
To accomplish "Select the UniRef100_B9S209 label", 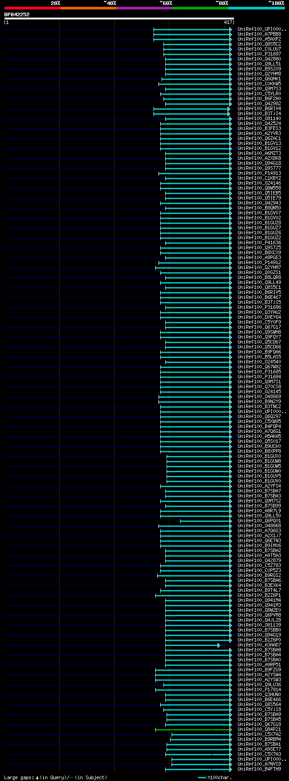I will tap(259, 69).
